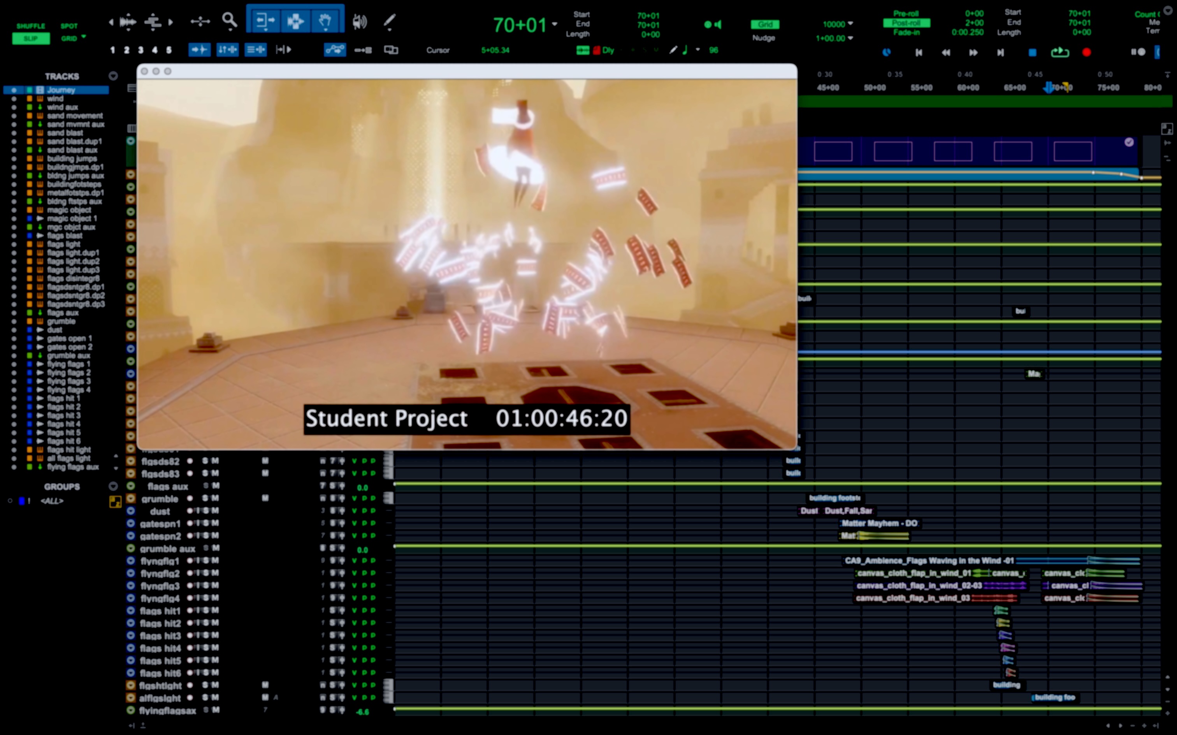The width and height of the screenshot is (1177, 735).
Task: Click the red Record button
Action: tap(1087, 52)
